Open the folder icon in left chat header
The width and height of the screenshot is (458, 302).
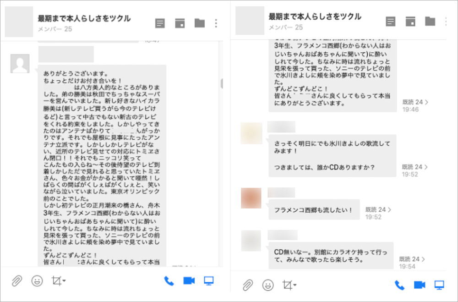click(199, 23)
